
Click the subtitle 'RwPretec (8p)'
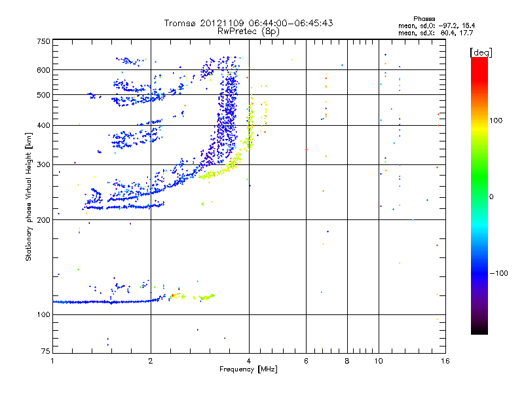click(248, 31)
